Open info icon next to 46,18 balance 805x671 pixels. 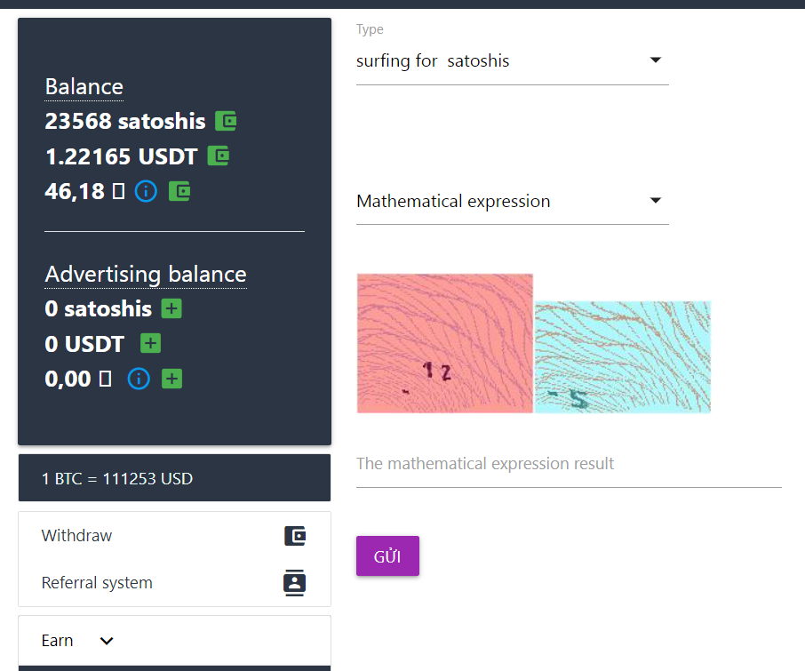[146, 191]
